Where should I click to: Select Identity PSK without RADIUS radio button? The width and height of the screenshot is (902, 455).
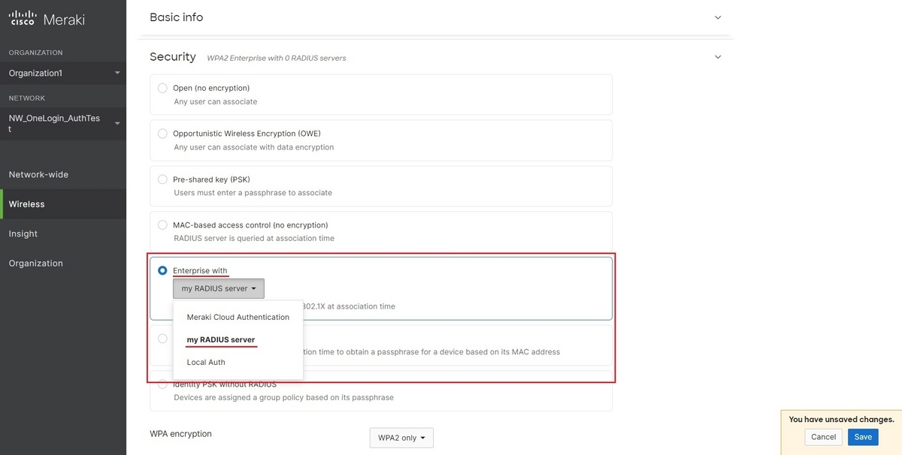tap(162, 384)
